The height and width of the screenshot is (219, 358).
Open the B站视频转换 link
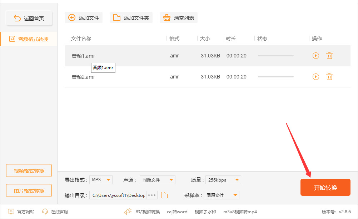pos(148,212)
